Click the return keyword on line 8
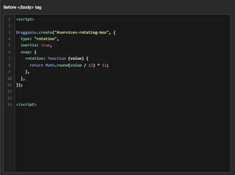The height and width of the screenshot is (175, 235). coord(36,65)
